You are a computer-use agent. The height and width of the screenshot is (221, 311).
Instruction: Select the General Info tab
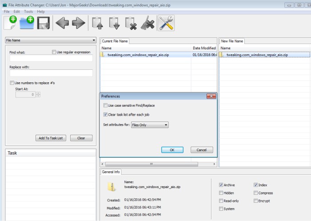click(x=111, y=172)
